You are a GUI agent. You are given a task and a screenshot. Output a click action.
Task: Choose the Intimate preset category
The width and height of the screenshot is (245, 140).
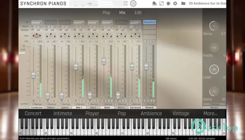pyautogui.click(x=63, y=113)
